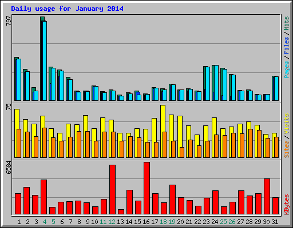The height and width of the screenshot is (228, 293).
Task: Click the red "KBytes" legend label
Action: coord(287,205)
